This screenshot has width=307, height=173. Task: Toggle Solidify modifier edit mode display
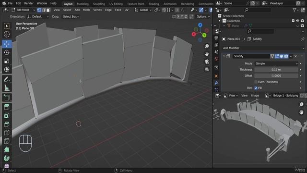point(277,56)
